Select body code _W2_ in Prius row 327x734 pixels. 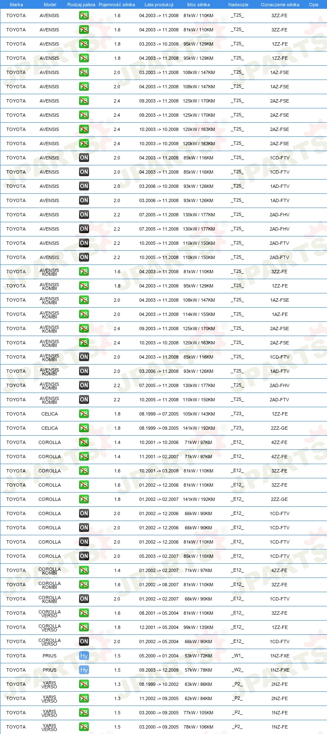(237, 670)
